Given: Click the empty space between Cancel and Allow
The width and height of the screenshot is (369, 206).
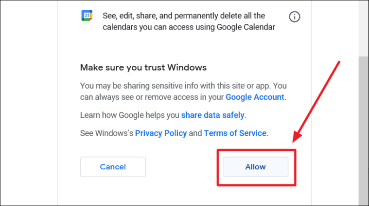Looking at the screenshot, I should [x=181, y=167].
